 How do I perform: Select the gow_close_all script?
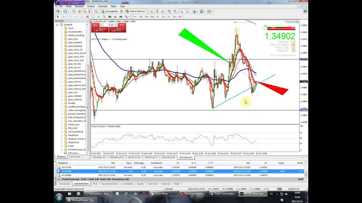pos(75,50)
